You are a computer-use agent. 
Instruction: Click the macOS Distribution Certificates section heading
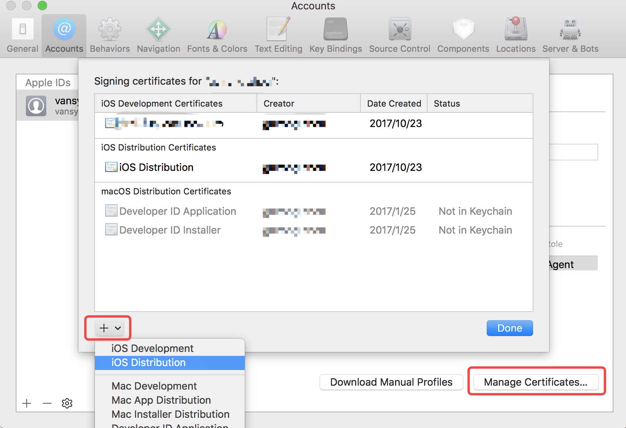166,191
